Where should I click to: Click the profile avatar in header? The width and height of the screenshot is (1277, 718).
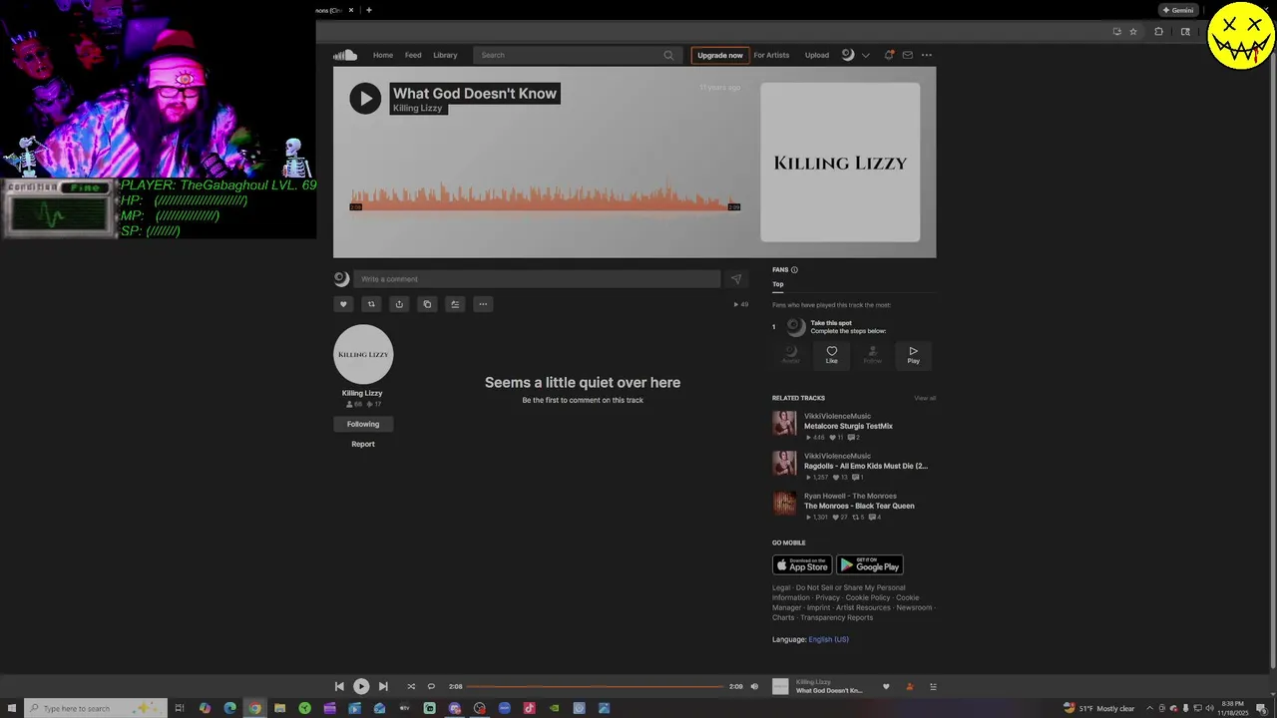coord(848,55)
